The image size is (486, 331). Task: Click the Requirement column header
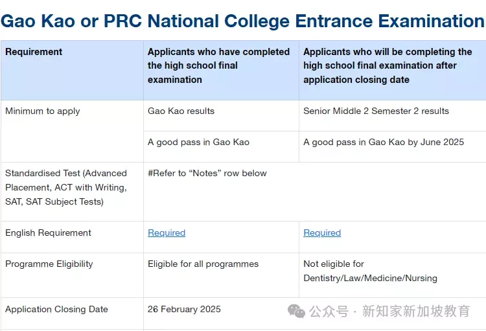click(x=34, y=51)
